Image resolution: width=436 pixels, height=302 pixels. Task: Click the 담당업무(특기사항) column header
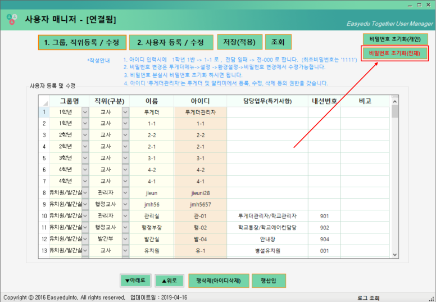267,101
